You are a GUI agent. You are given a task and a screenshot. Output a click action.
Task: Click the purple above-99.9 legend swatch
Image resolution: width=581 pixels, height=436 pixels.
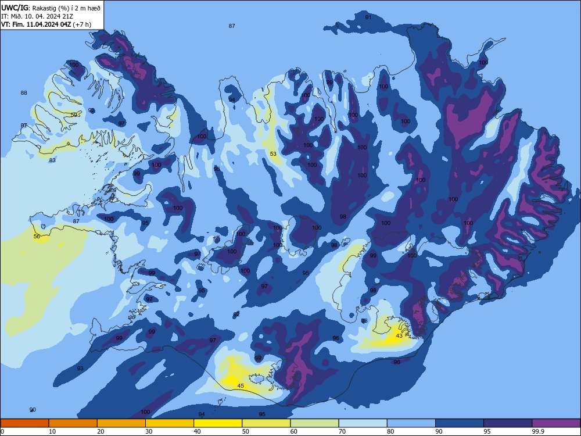click(556, 423)
